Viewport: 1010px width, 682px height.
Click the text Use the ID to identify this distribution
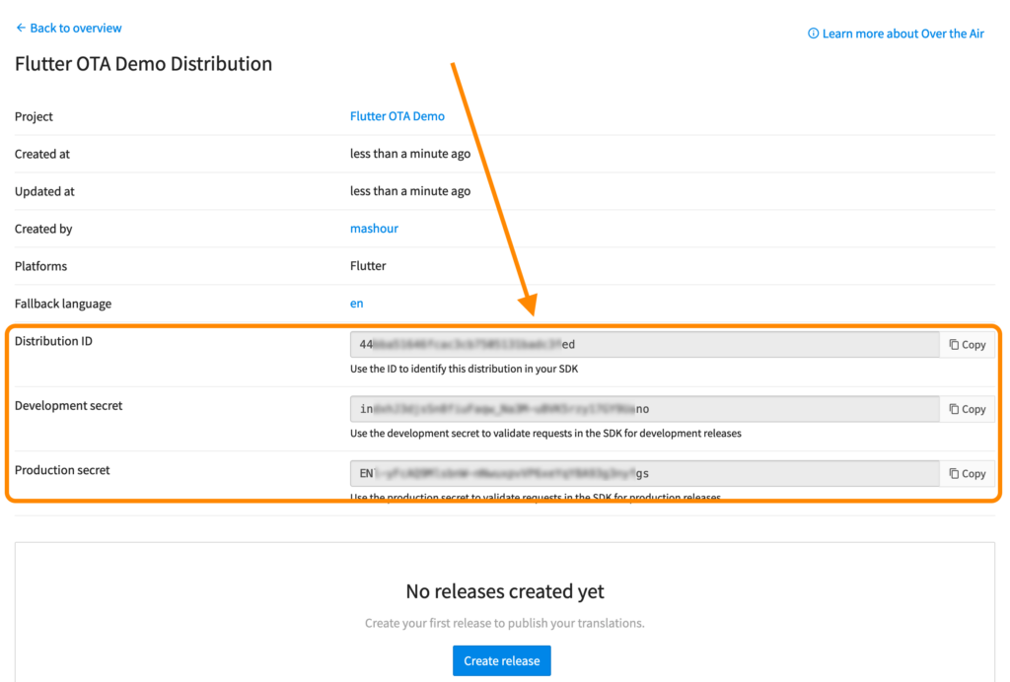(x=464, y=369)
